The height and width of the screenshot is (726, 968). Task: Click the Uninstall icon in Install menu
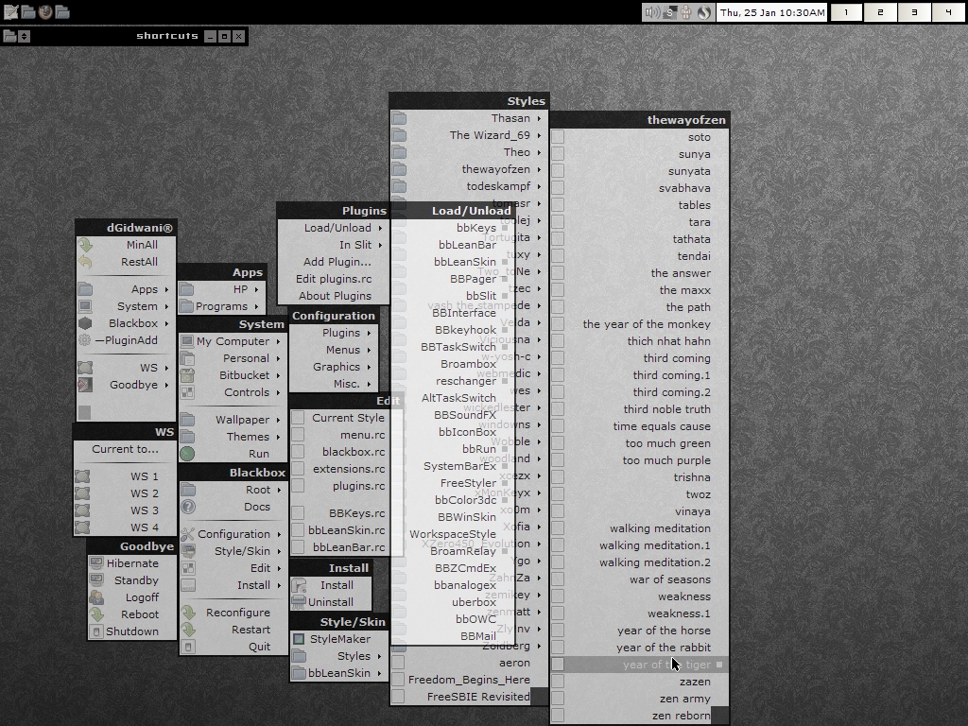click(x=299, y=602)
